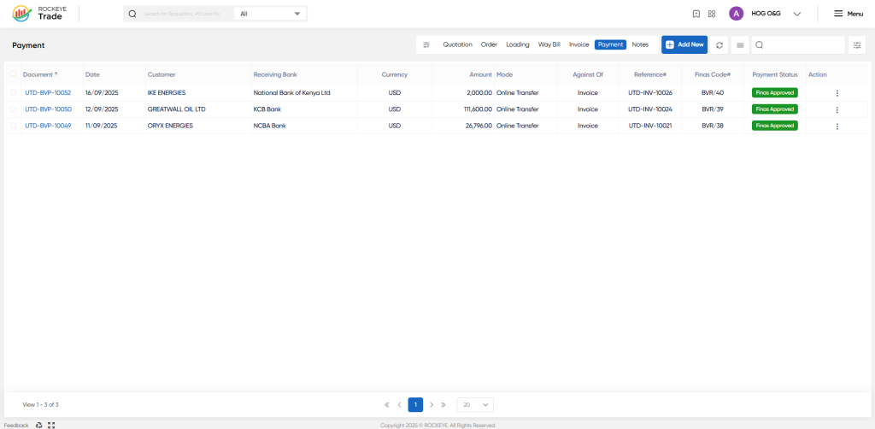Click the KCB Bank cell
Image resolution: width=875 pixels, height=429 pixels.
[x=267, y=109]
